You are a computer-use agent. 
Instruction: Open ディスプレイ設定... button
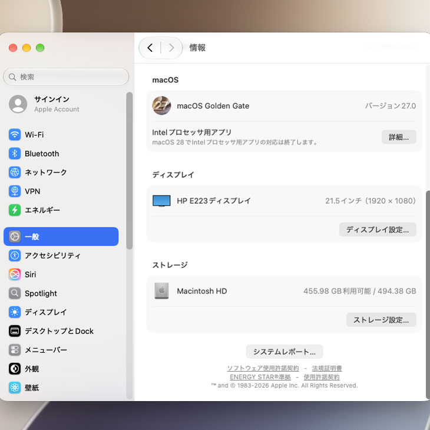point(378,230)
